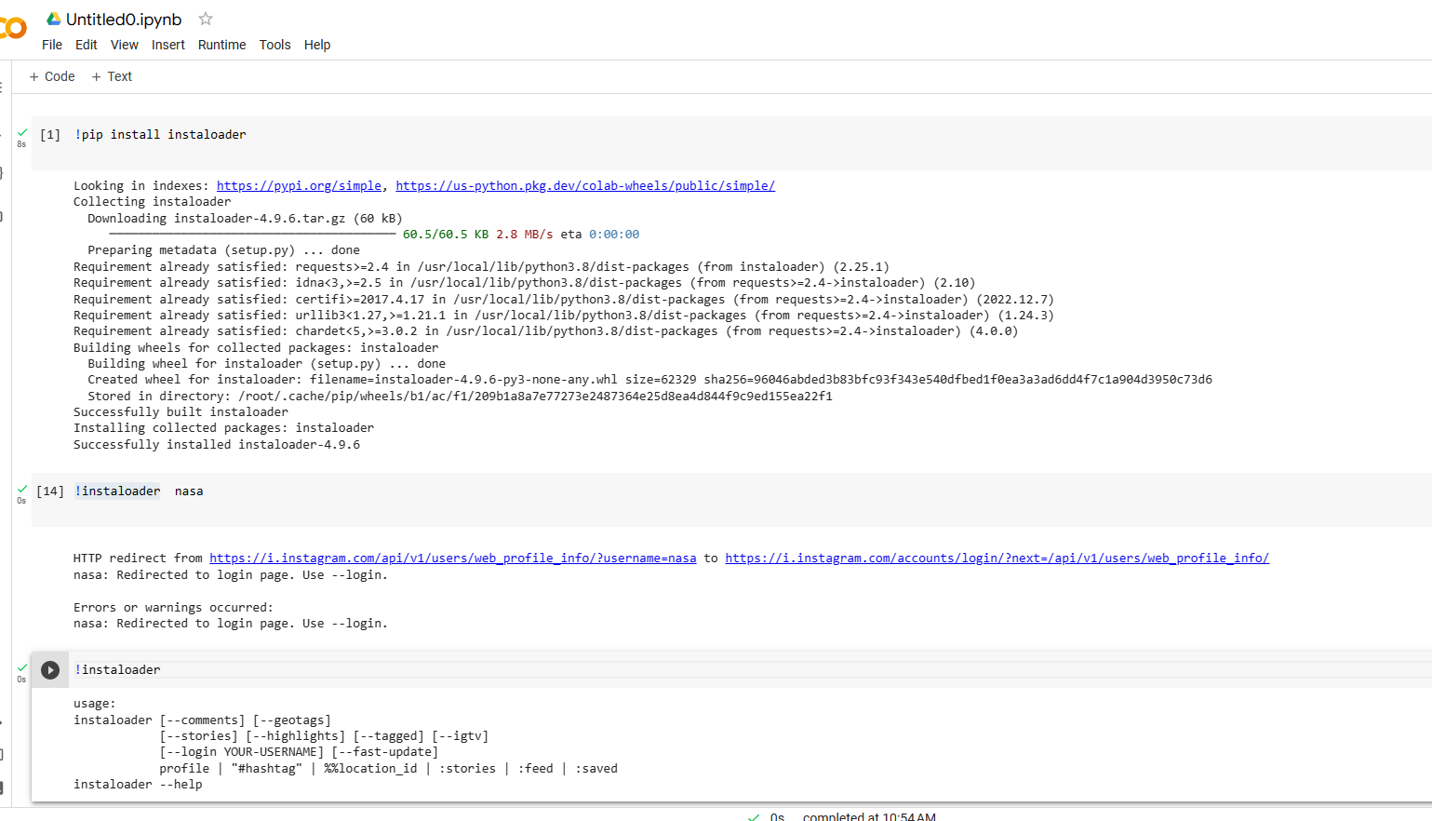
Task: Click the [14] execution counter
Action: (50, 491)
